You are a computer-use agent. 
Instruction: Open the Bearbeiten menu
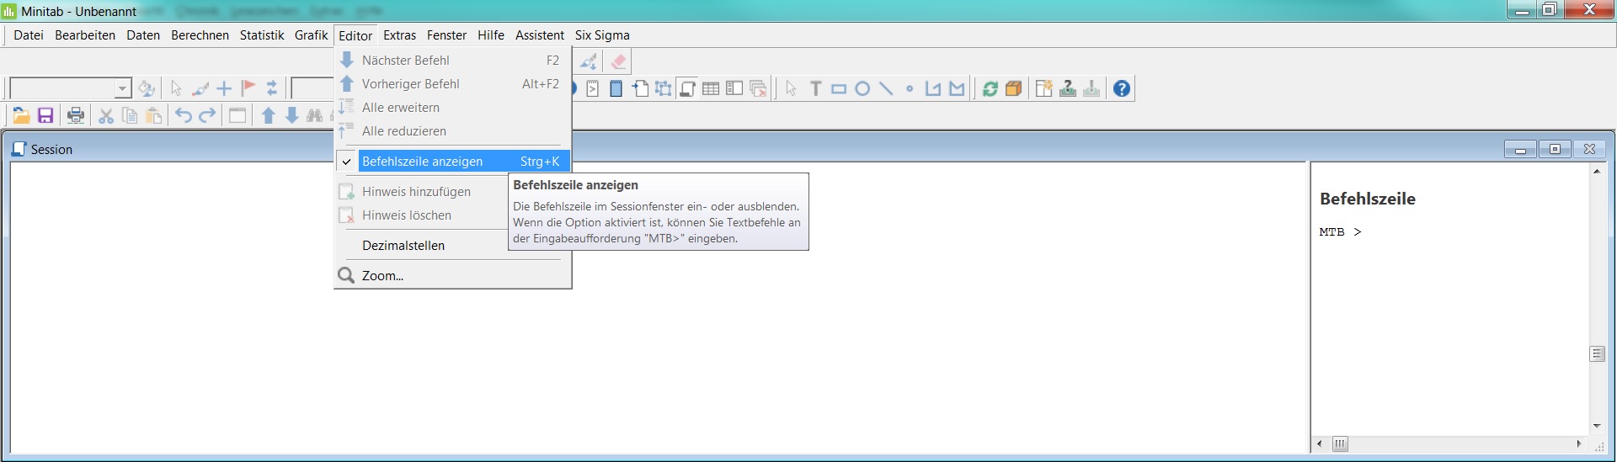[x=85, y=35]
